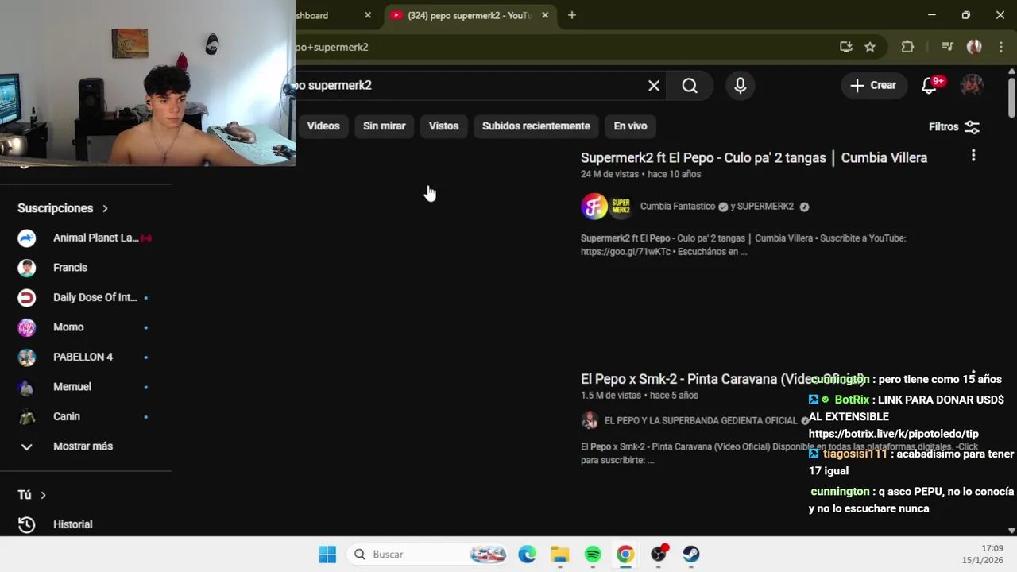The width and height of the screenshot is (1017, 572).
Task: Open Windows Start menu
Action: click(x=327, y=555)
